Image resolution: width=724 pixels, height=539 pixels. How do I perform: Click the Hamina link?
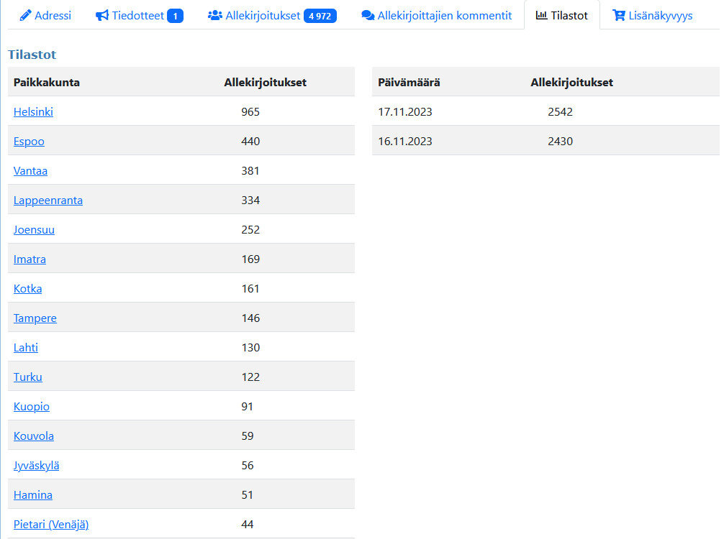33,495
